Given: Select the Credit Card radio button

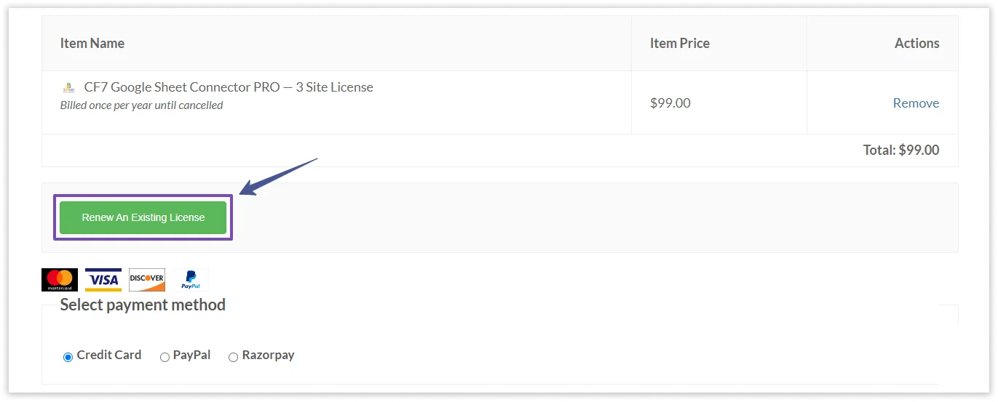Looking at the screenshot, I should 68,357.
